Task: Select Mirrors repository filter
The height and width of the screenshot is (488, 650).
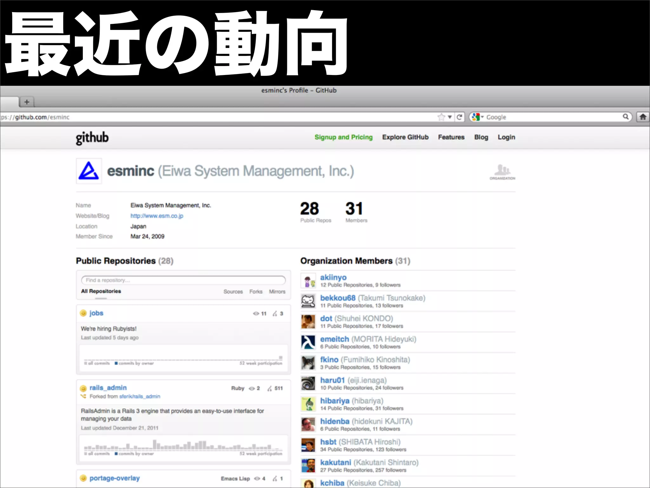Action: click(x=277, y=292)
